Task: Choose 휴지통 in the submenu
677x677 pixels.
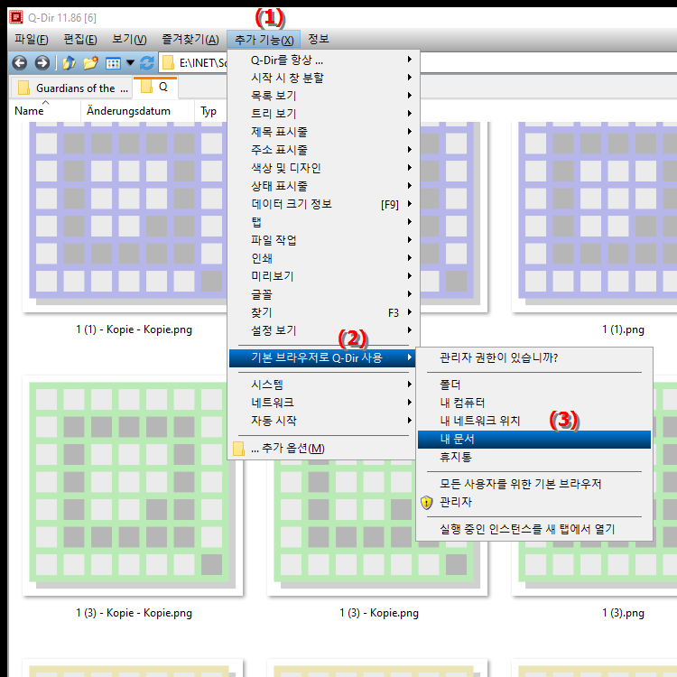Action: click(534, 458)
